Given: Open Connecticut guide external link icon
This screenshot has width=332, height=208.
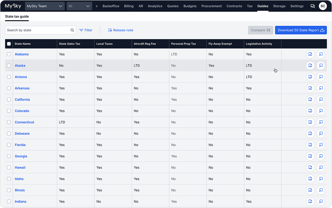Looking at the screenshot, I should [x=321, y=122].
